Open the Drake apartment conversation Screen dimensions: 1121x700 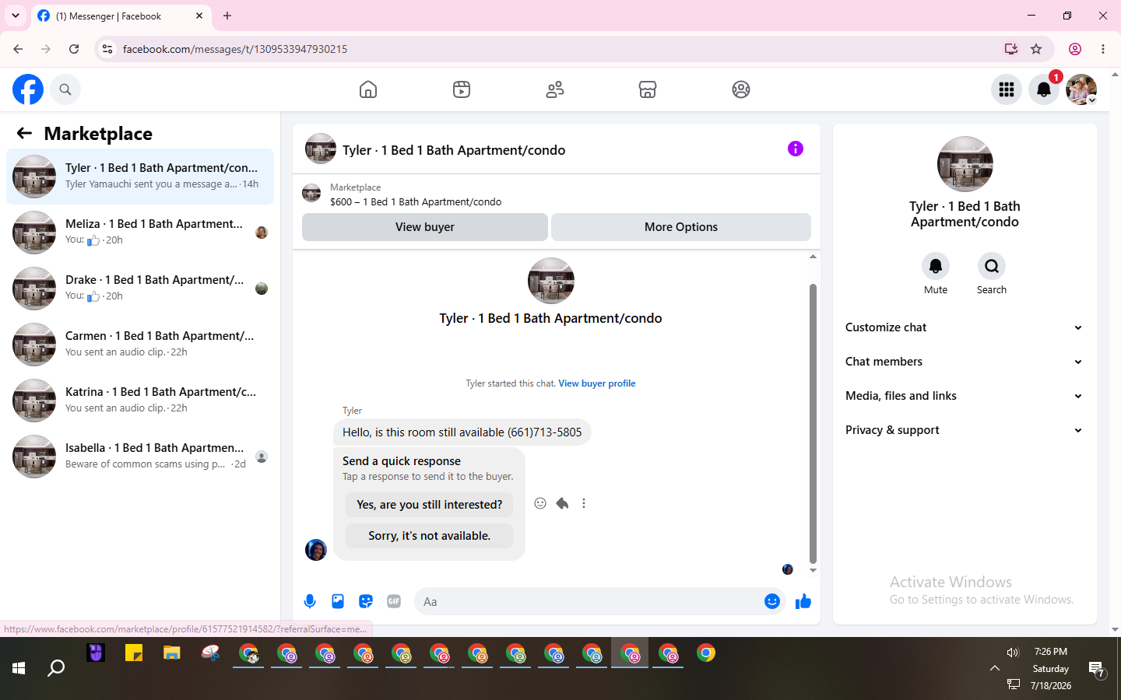click(x=140, y=289)
